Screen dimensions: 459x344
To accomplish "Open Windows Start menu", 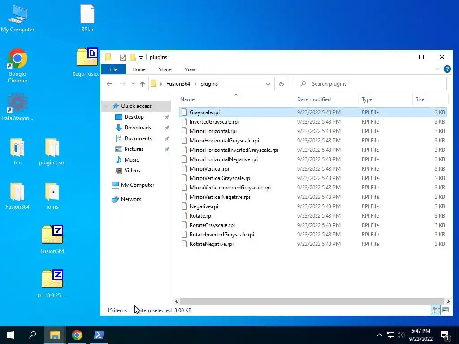I will coord(11,335).
